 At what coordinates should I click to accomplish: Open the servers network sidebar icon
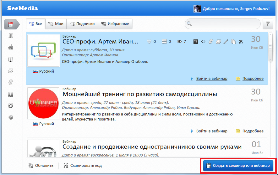(x=11, y=95)
